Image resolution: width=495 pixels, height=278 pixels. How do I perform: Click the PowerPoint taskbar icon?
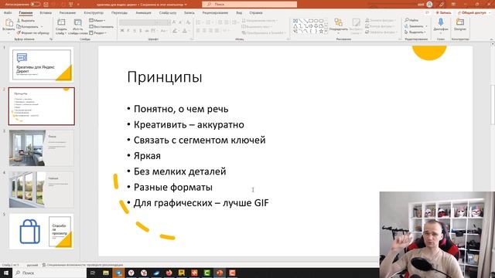220,273
